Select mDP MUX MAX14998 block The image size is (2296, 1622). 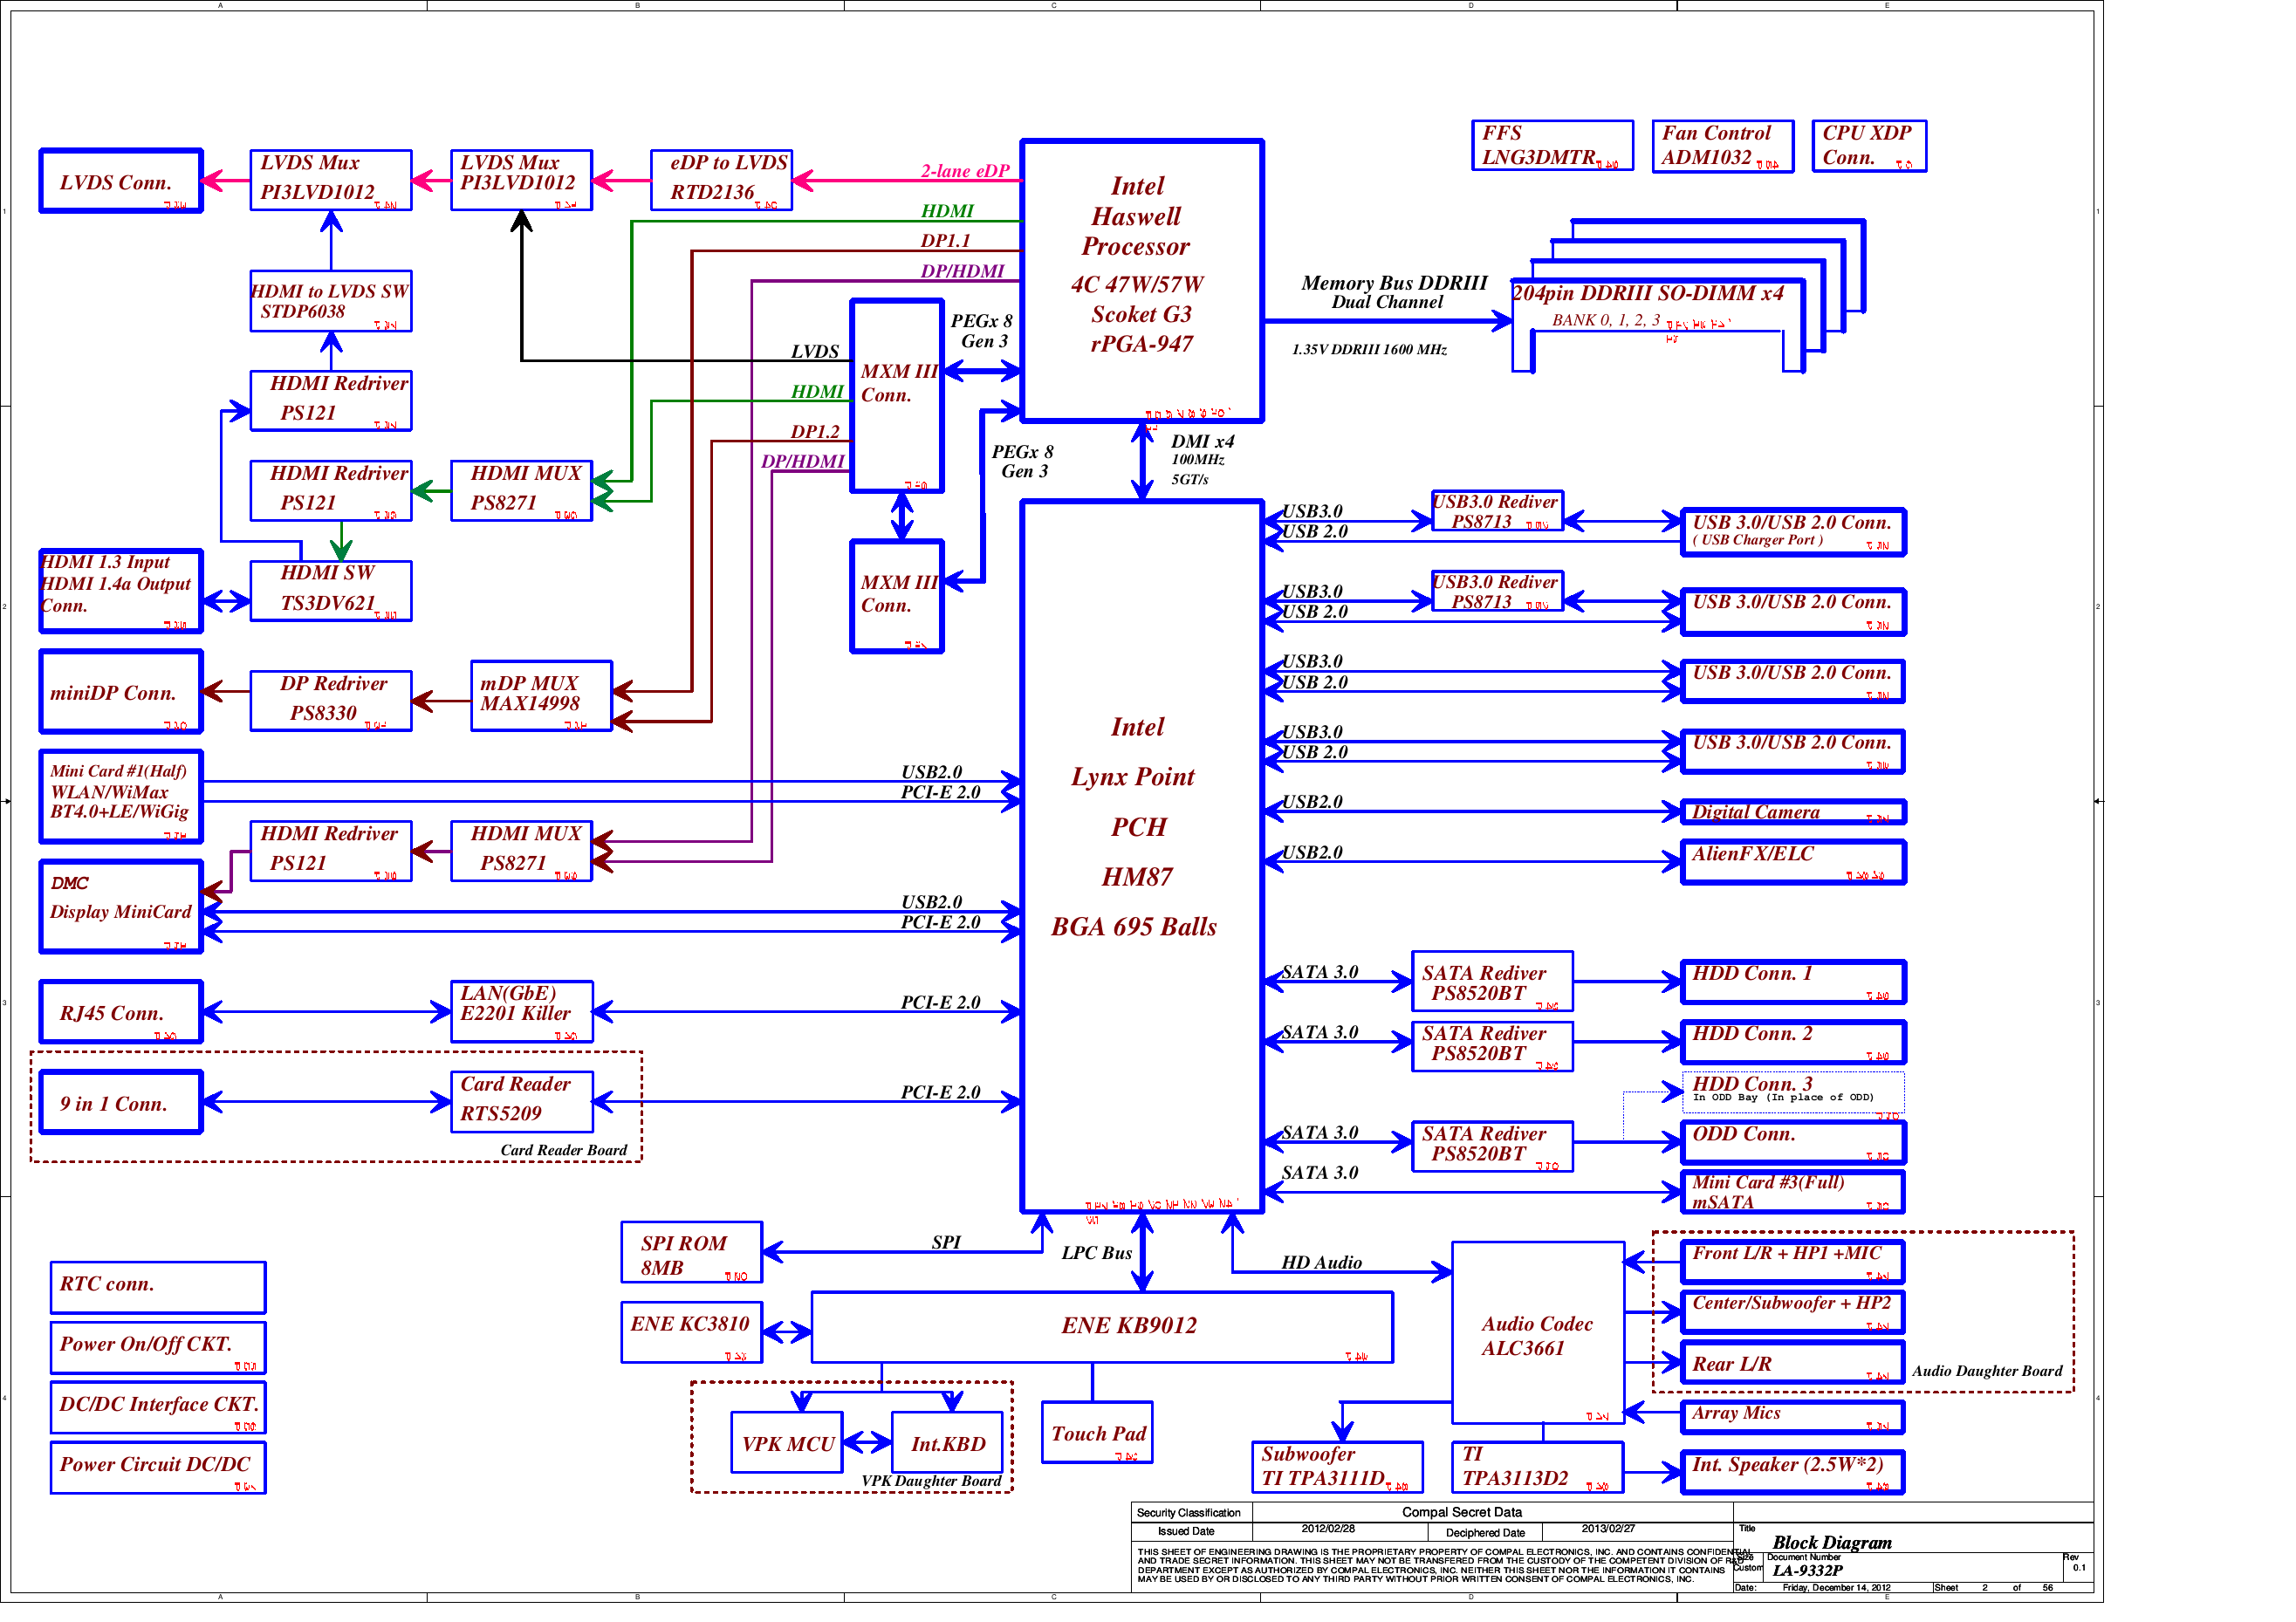coord(541,696)
